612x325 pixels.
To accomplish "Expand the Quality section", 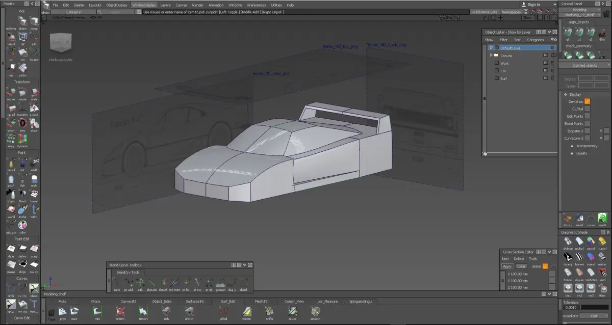I will 572,153.
